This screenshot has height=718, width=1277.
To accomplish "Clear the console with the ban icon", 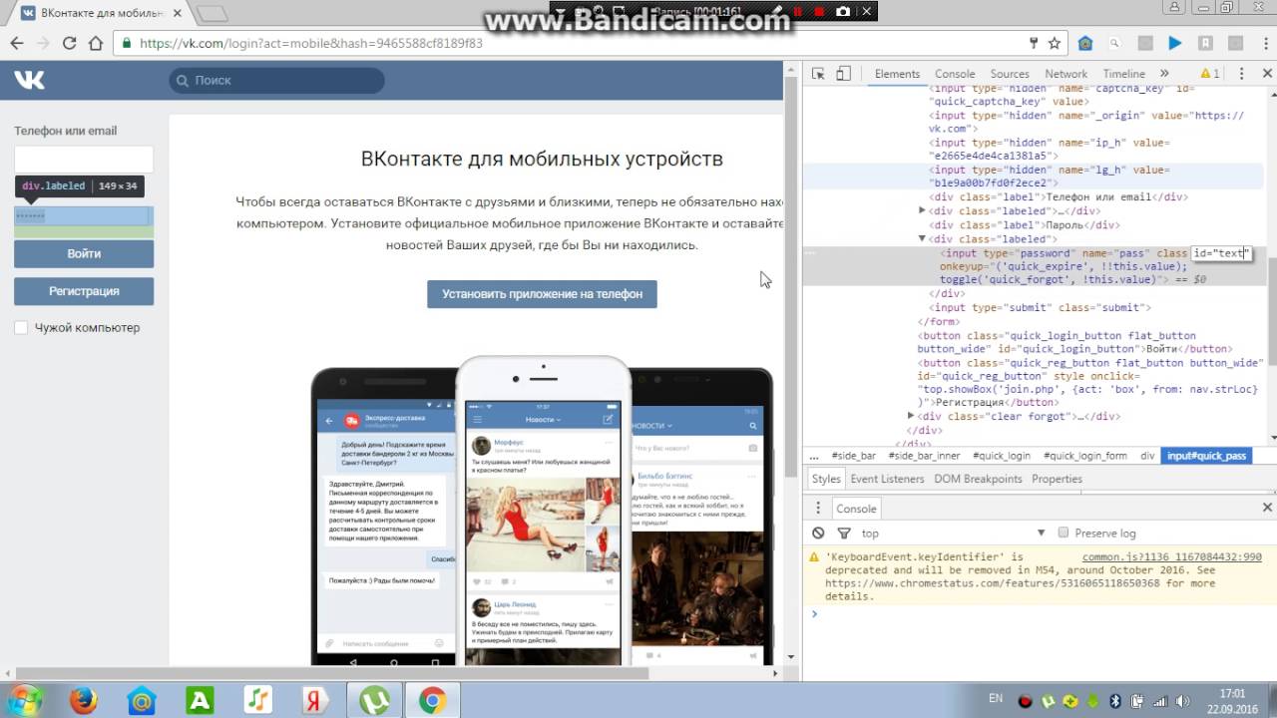I will click(818, 534).
